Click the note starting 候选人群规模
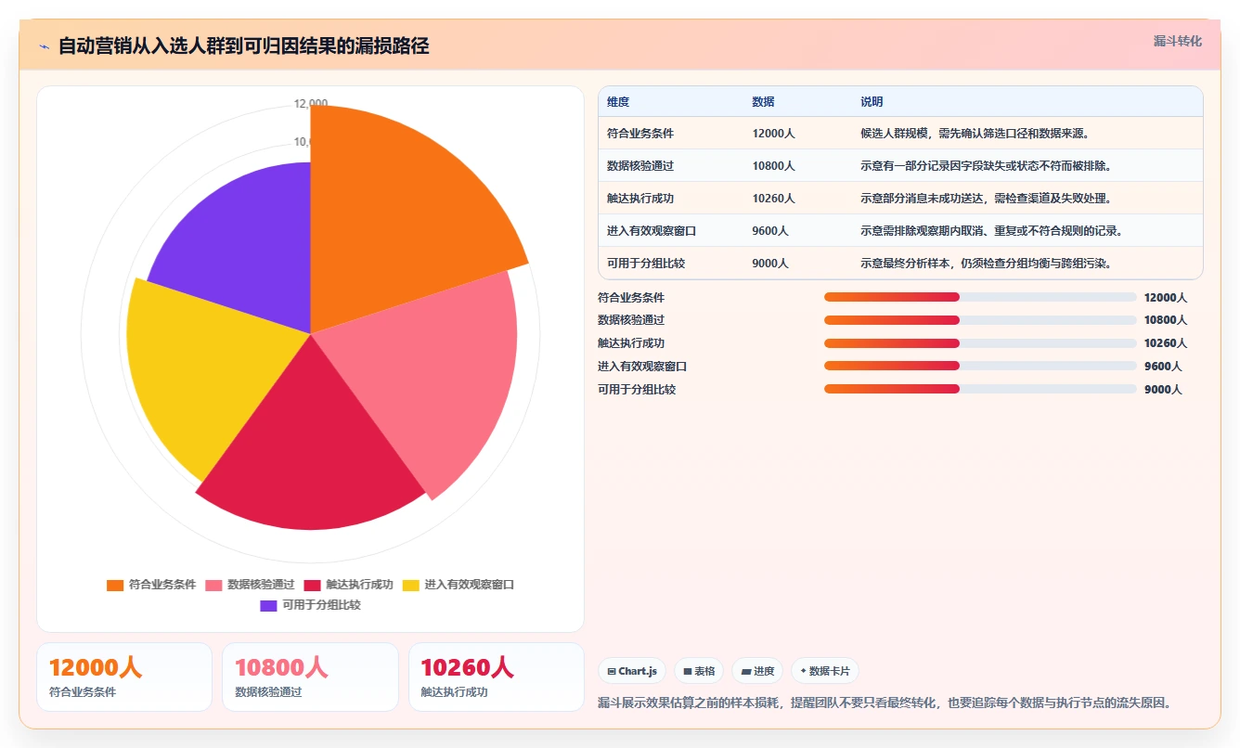 pyautogui.click(x=975, y=134)
